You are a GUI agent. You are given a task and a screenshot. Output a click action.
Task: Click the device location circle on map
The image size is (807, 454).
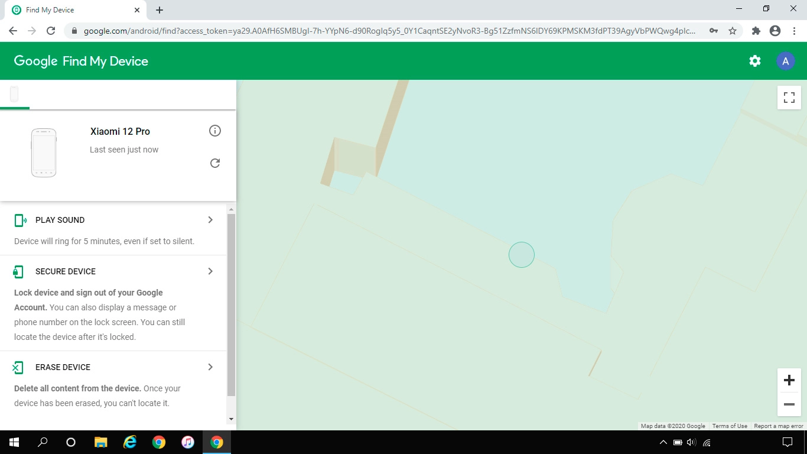522,255
